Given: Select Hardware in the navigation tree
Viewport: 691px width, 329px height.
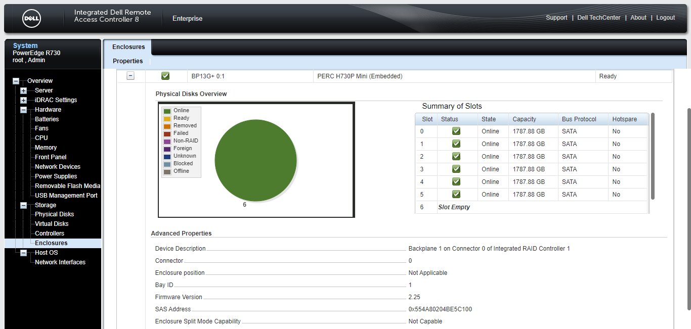Looking at the screenshot, I should (48, 110).
